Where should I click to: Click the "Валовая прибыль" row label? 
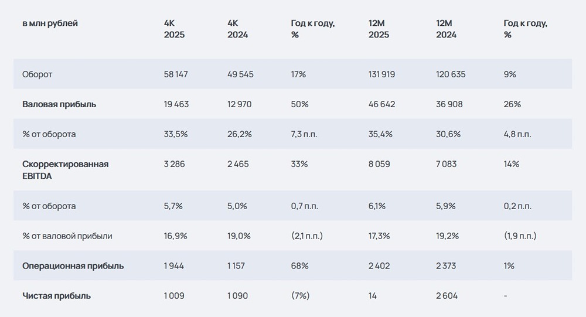(x=59, y=104)
